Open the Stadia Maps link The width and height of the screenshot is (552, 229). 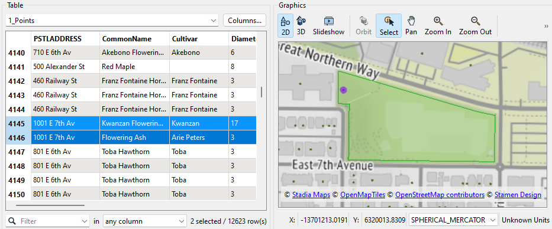click(x=311, y=195)
